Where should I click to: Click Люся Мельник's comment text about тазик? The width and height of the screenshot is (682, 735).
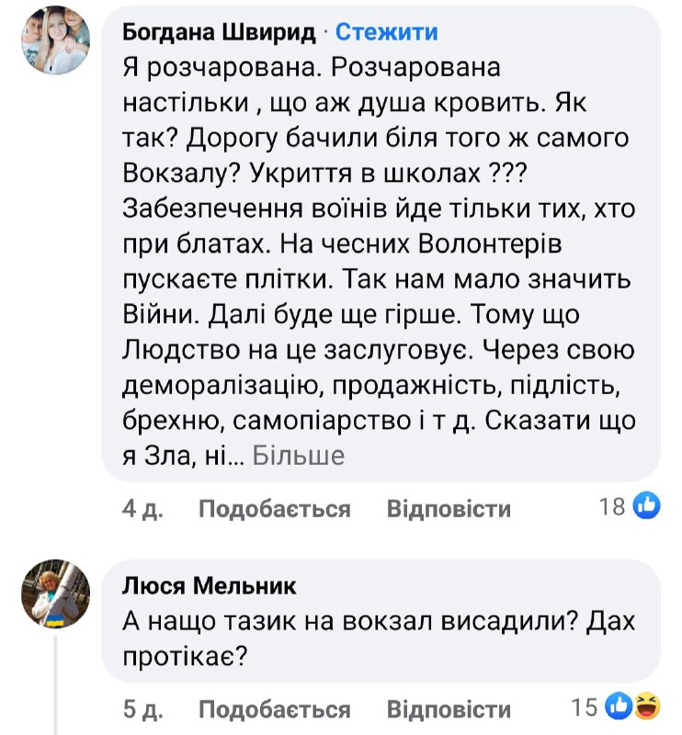click(x=377, y=639)
